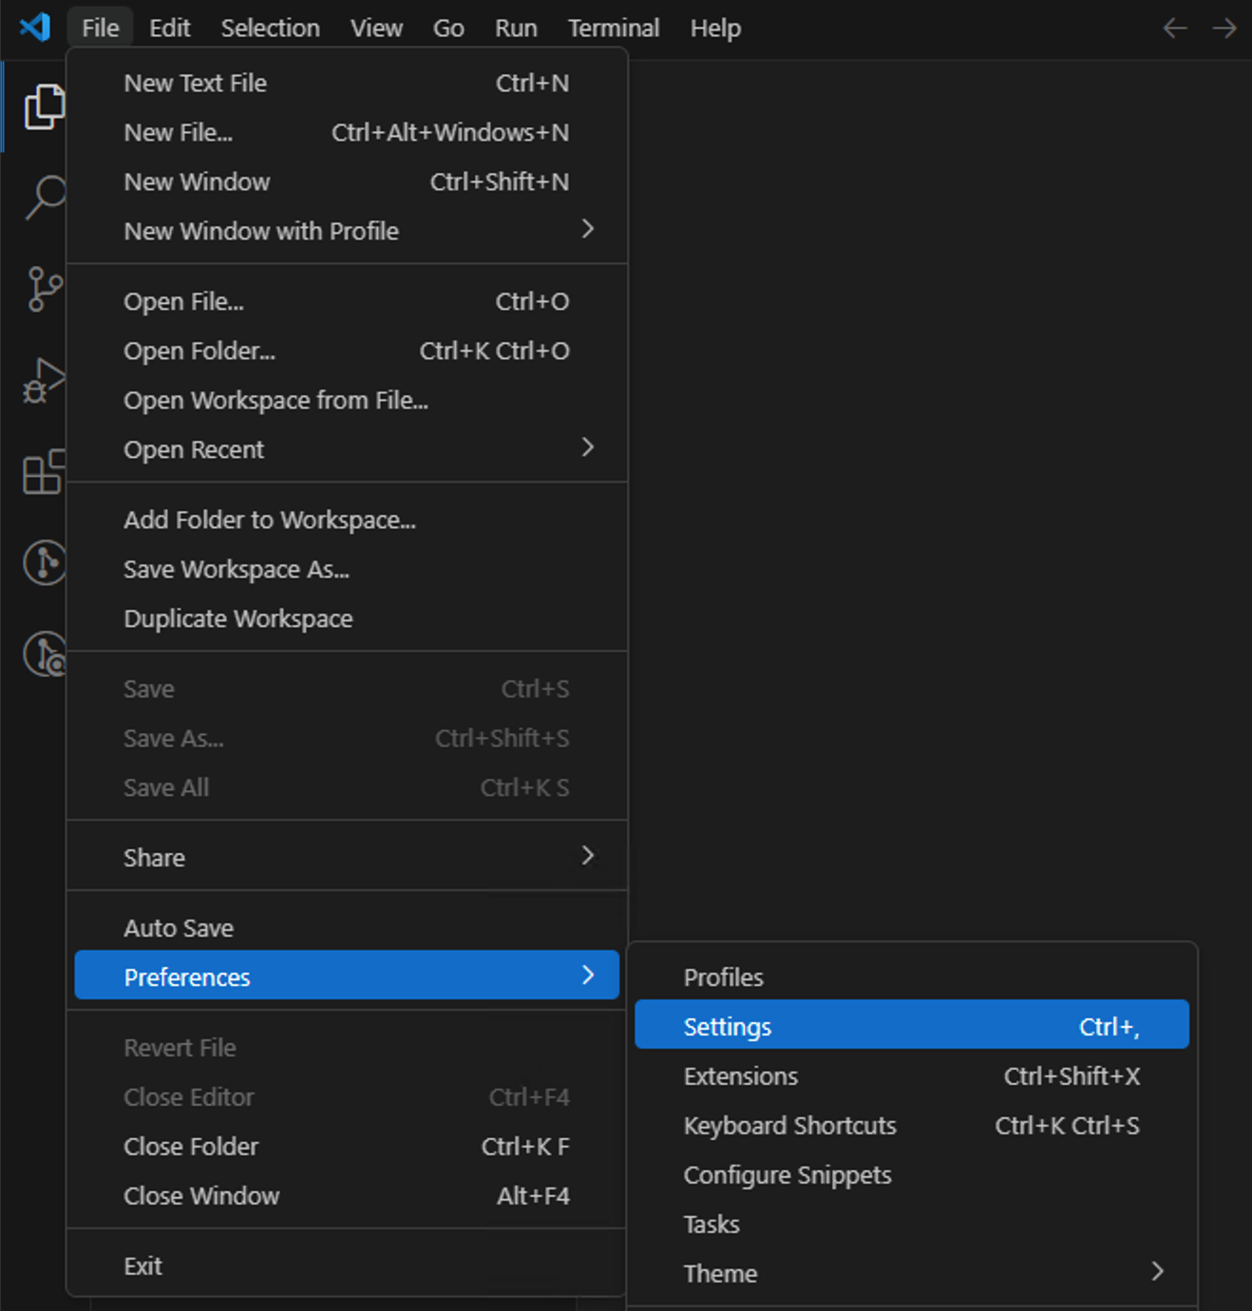Screen dimensions: 1252x1311
Task: Expand the Share submenu arrow
Action: [588, 856]
